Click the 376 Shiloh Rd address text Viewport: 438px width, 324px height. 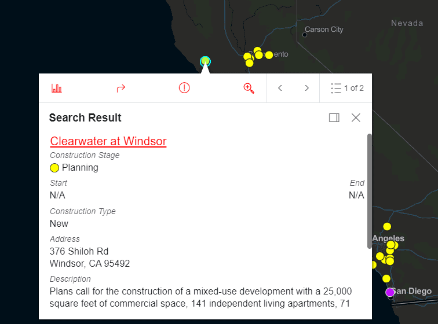[79, 251]
